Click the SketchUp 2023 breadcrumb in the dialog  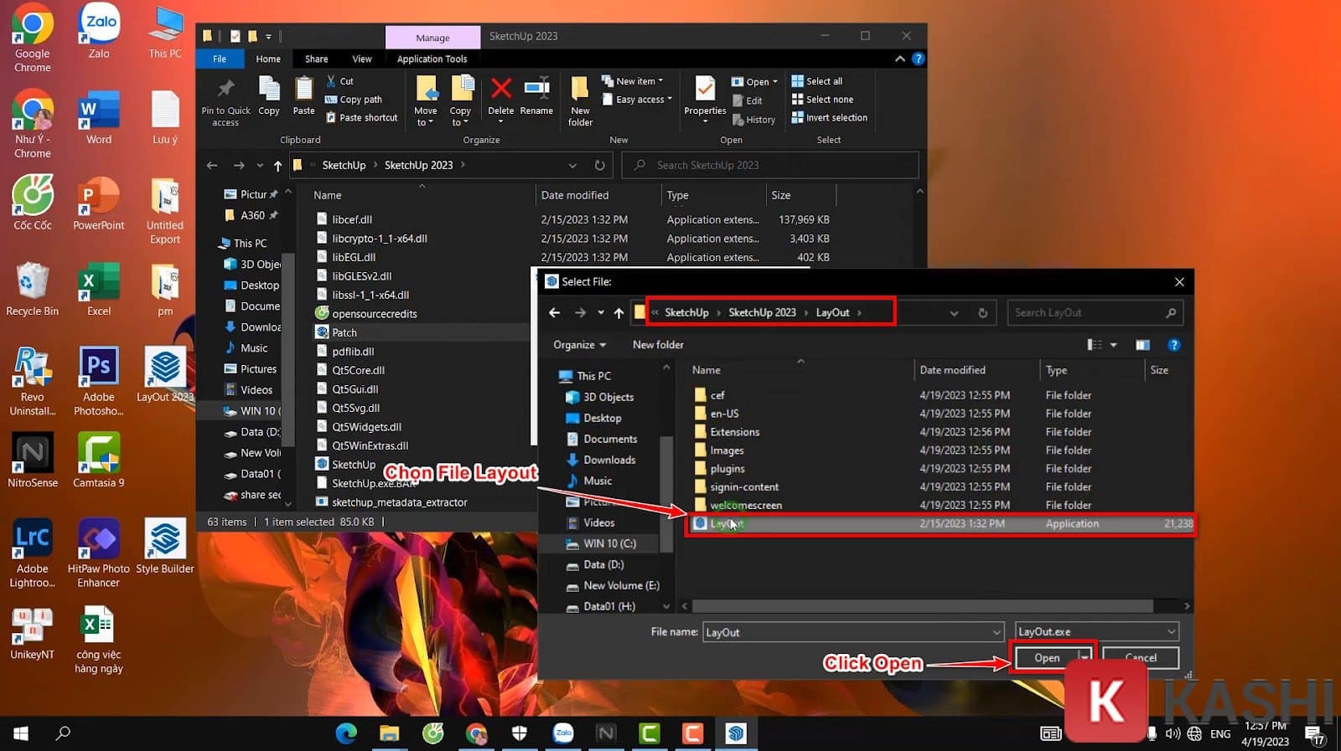[762, 312]
